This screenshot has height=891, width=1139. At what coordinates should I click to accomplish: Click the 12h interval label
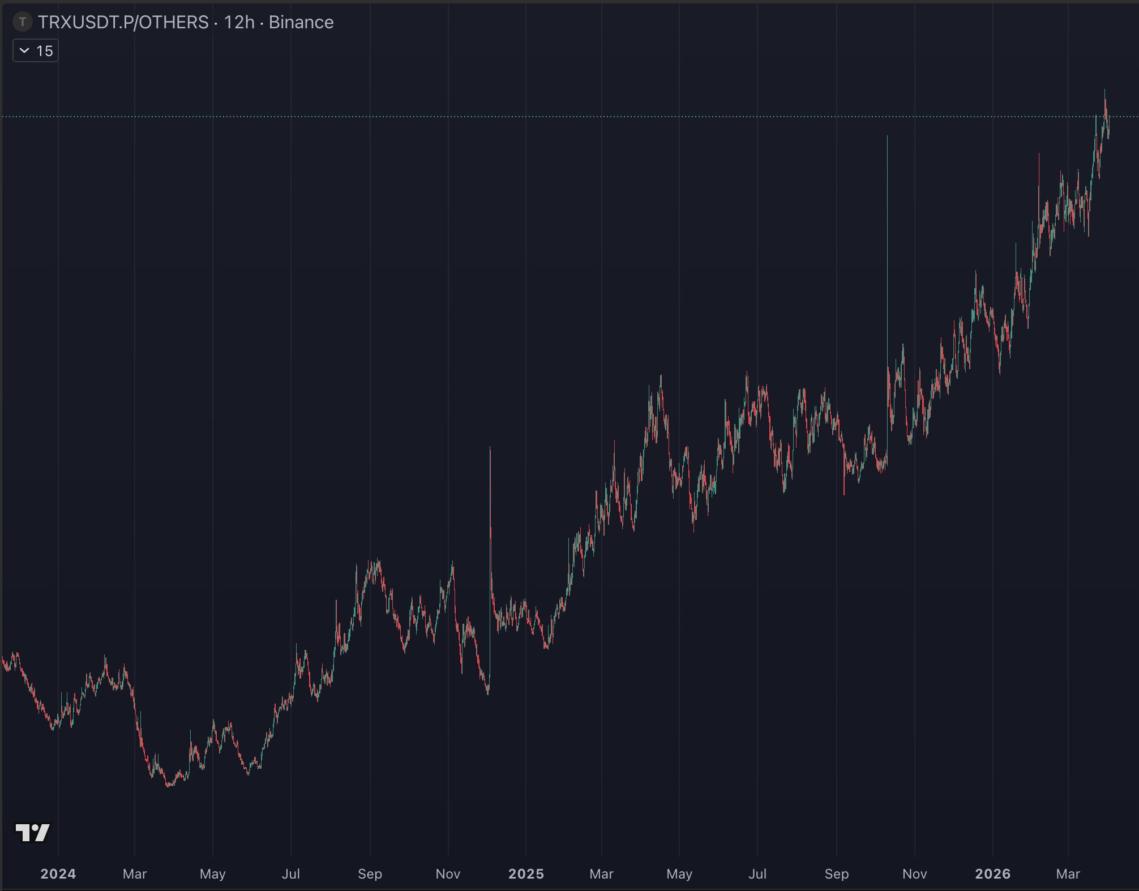239,22
